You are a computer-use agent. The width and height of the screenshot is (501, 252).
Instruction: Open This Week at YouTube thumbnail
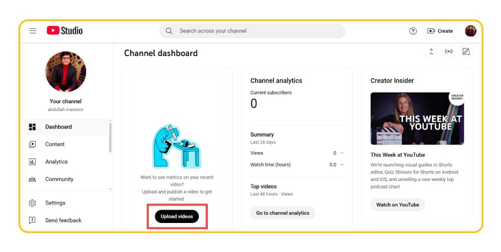pos(417,118)
